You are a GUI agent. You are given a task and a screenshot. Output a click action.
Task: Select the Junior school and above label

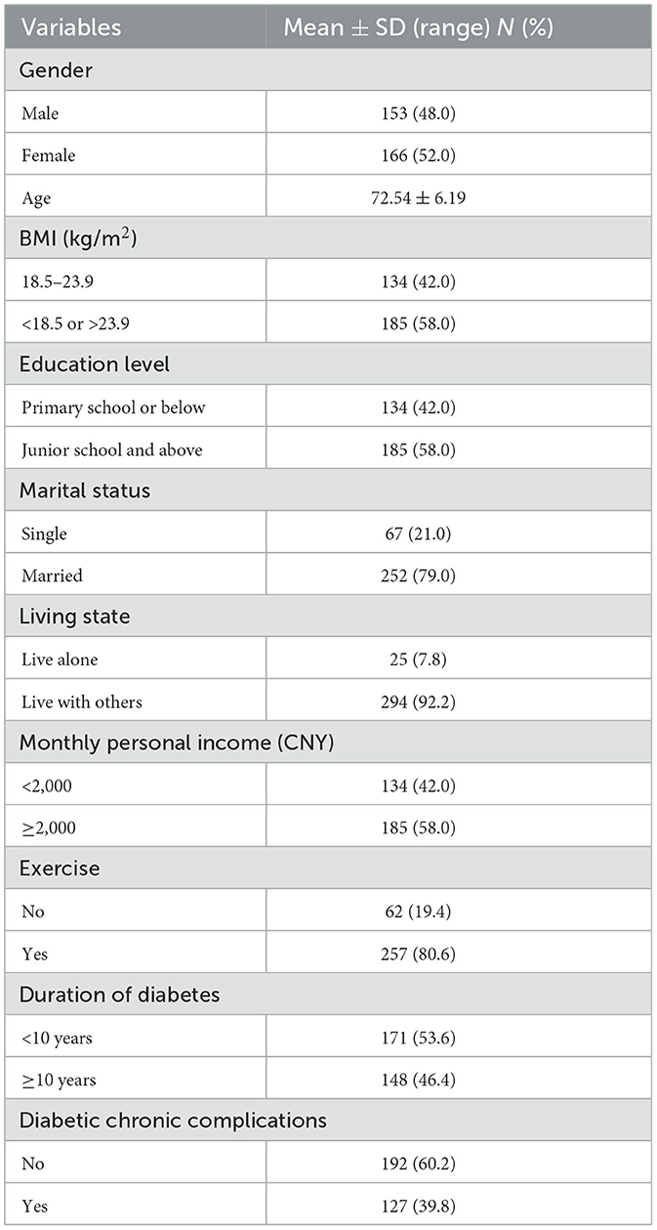[112, 449]
